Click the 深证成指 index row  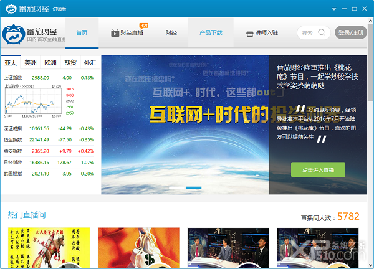click(49, 128)
